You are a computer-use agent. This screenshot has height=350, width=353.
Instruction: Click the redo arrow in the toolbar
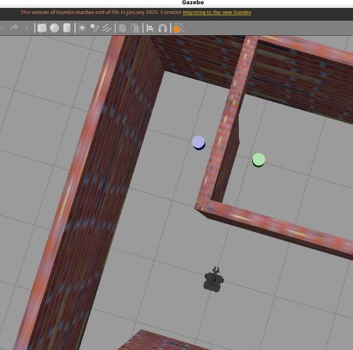(x=14, y=28)
